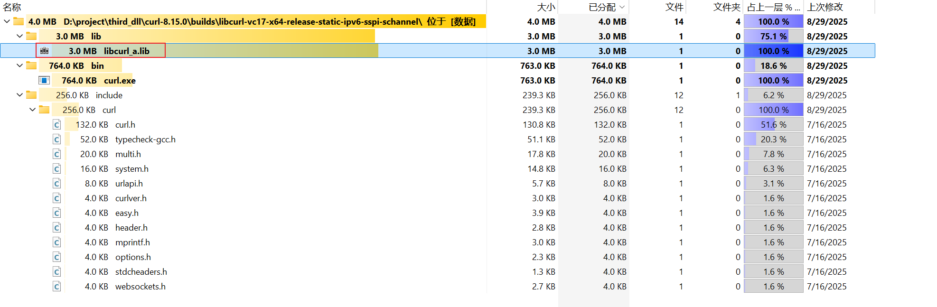Click the urlapi.h file icon
This screenshot has height=307, width=937.
57,183
